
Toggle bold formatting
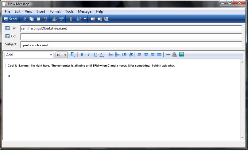point(82,55)
